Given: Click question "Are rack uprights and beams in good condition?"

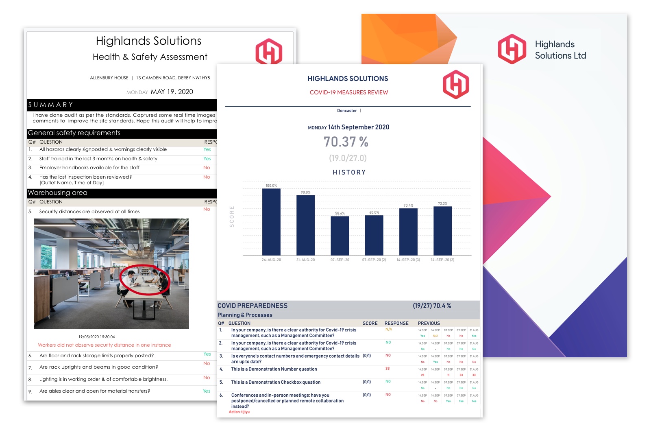Looking at the screenshot, I should [99, 367].
